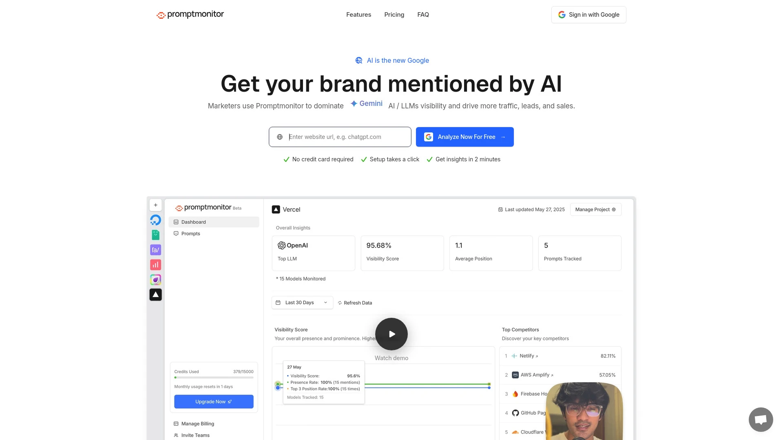Select the colorful teardrop project icon
783x440 pixels.
tap(155, 279)
